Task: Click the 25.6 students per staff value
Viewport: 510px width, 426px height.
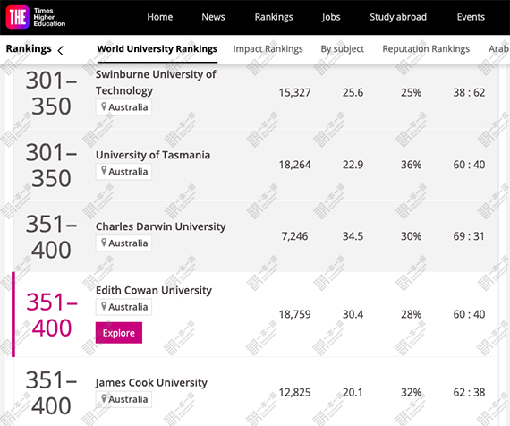Action: [353, 93]
